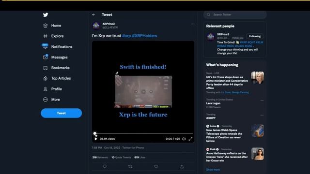Open options for Lara Logan trend
The width and height of the screenshot is (310, 174).
coord(262,100)
